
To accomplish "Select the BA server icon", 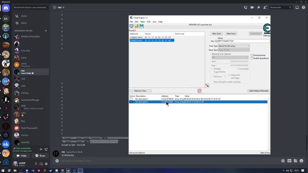I will click(6, 19).
